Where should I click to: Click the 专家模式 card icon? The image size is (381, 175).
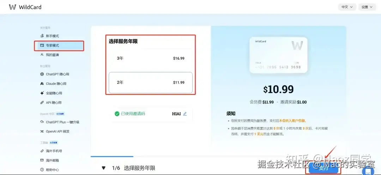[42, 46]
